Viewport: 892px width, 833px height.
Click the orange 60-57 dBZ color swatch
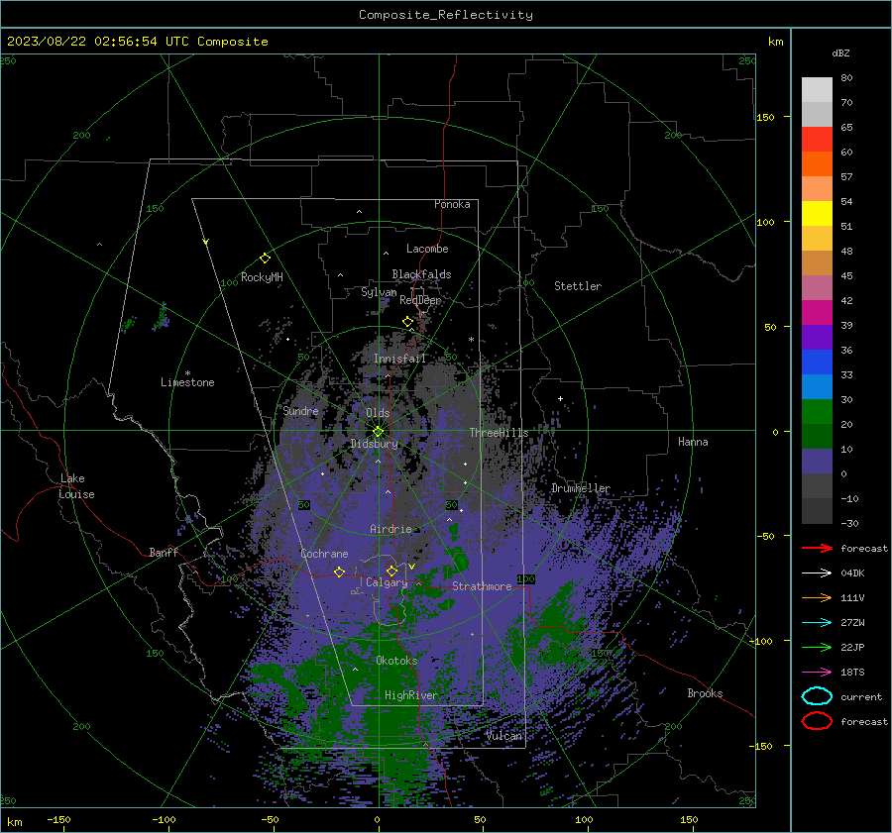(x=817, y=164)
